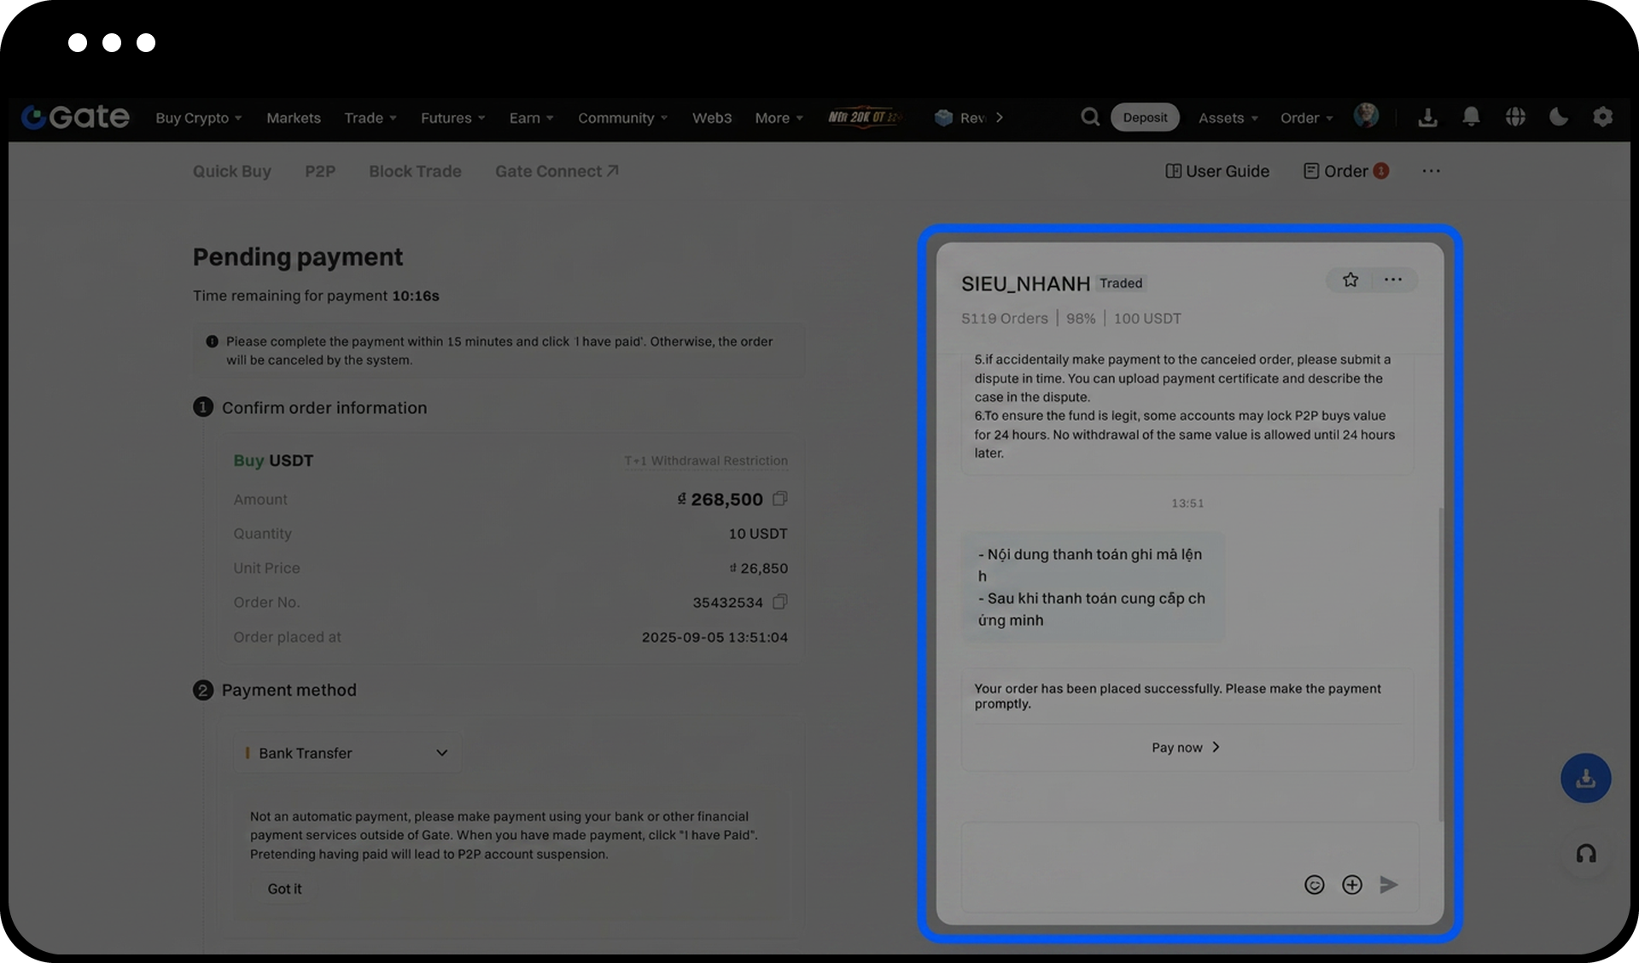Send the chat message with the arrow icon

pos(1389,884)
